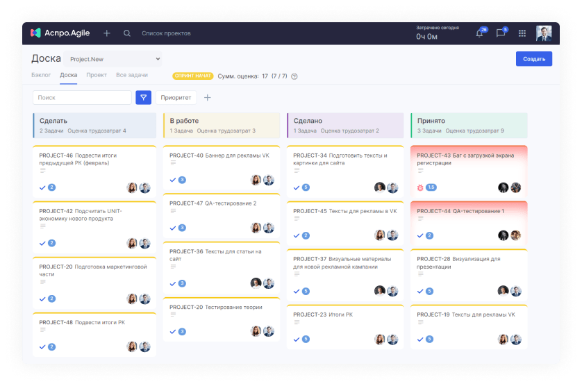Select the Доска tab
This screenshot has width=582, height=386.
coord(69,75)
